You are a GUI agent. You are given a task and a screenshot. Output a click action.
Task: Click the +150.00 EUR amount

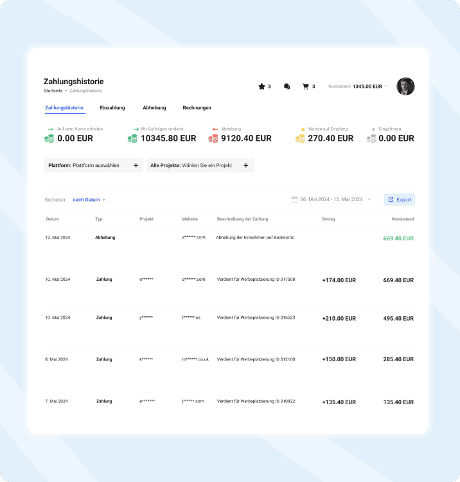339,359
